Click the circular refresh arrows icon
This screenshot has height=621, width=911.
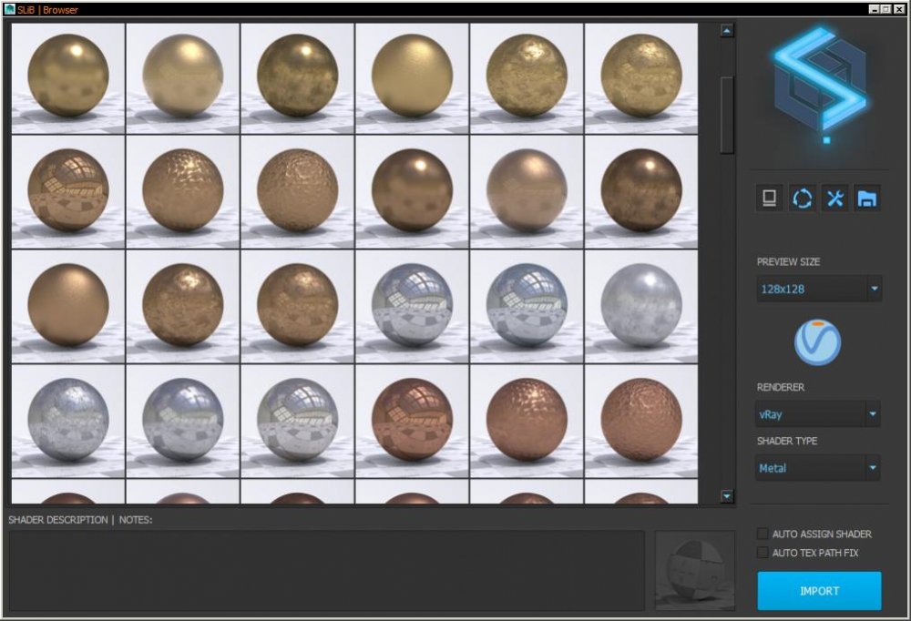(802, 199)
